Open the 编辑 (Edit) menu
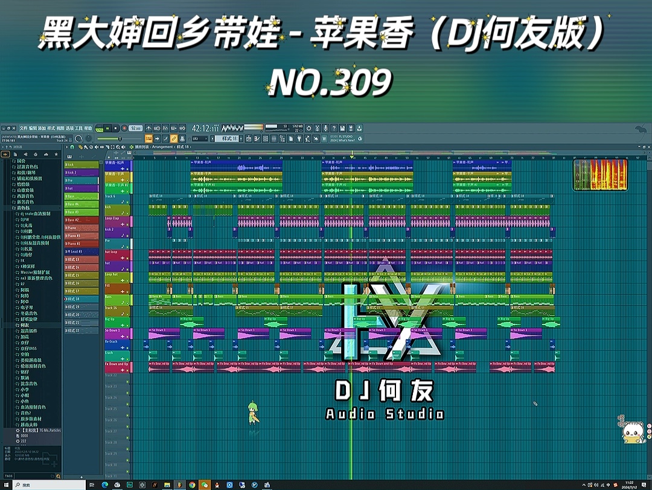652x490 pixels. tap(33, 128)
